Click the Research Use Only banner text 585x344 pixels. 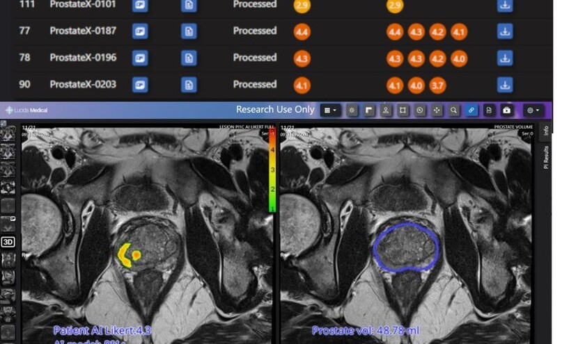[x=275, y=110]
